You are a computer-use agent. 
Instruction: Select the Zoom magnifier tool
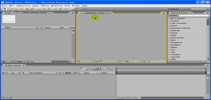16,9
